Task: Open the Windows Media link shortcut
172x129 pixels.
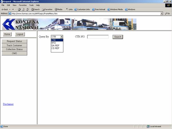Action: point(115,9)
